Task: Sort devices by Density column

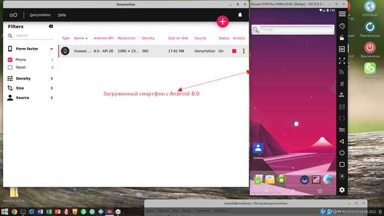Action: pos(148,38)
